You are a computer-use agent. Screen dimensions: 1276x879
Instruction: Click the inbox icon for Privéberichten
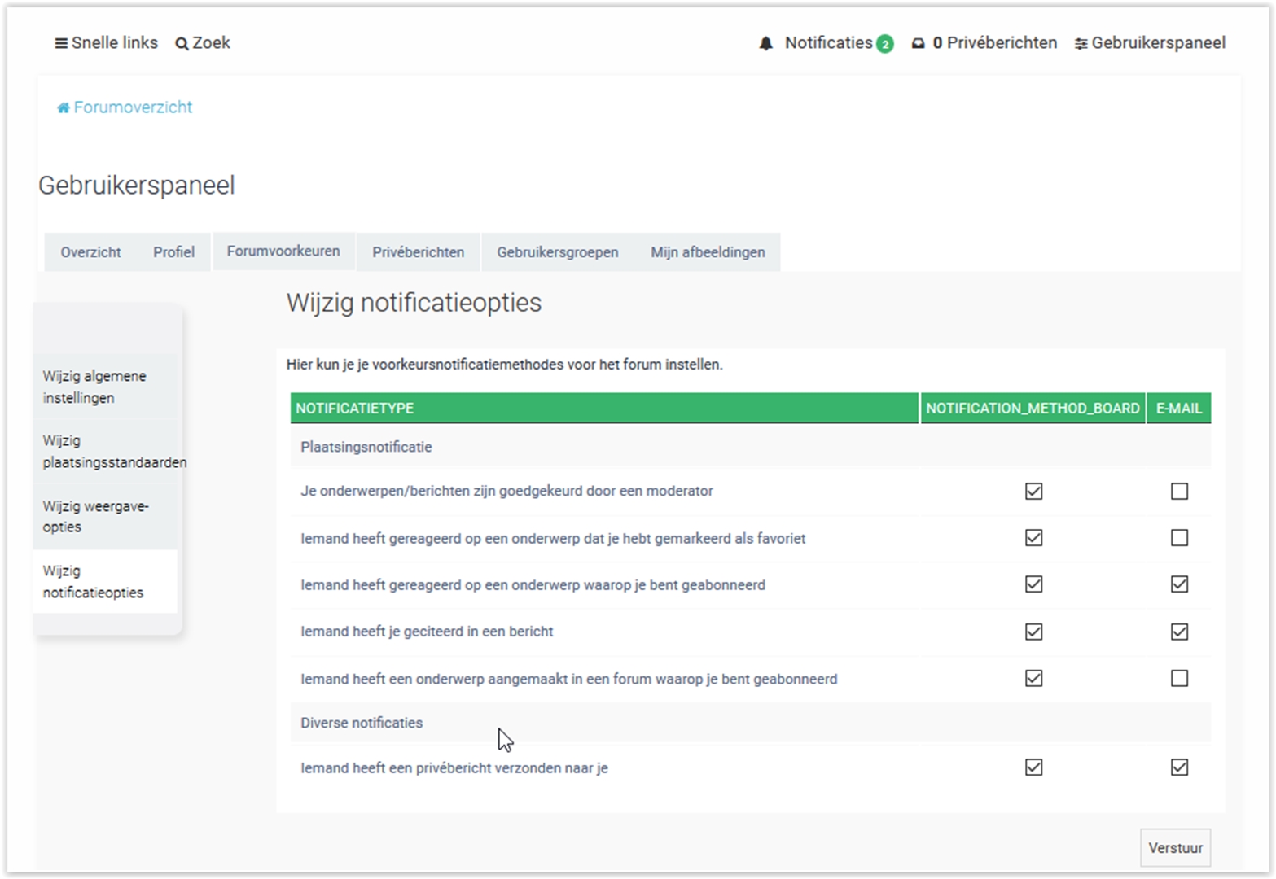918,44
